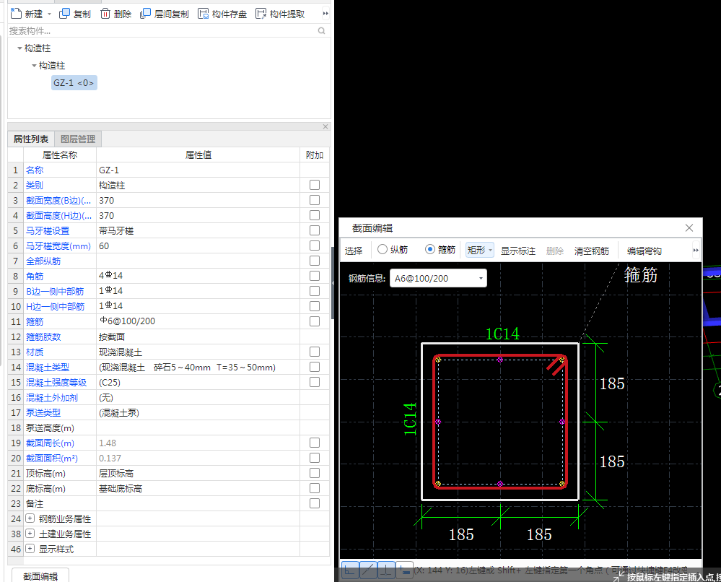Click the 截面高度(H边) value 370 cell
This screenshot has width=721, height=582.
198,215
